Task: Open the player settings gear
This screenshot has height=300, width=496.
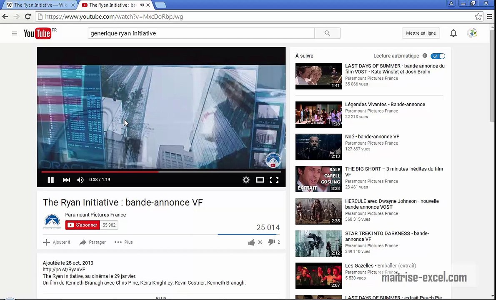Action: click(246, 180)
